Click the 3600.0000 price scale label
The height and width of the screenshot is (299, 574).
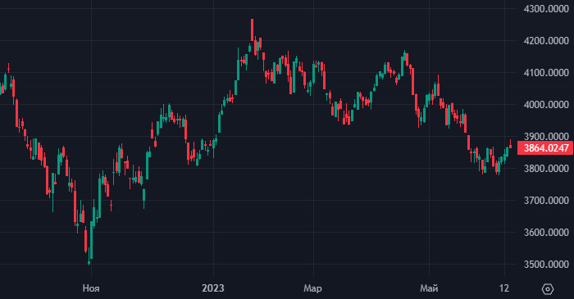(x=546, y=233)
